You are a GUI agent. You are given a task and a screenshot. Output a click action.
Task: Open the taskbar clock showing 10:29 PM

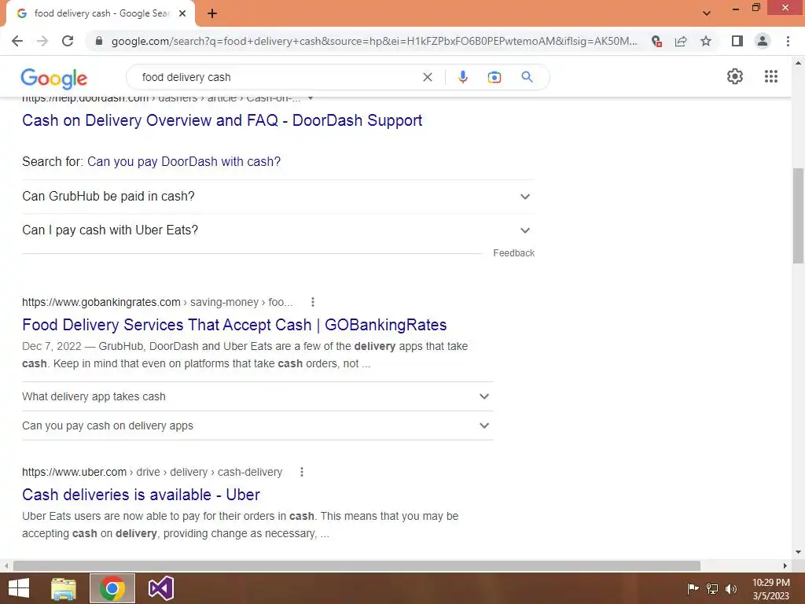[770, 589]
